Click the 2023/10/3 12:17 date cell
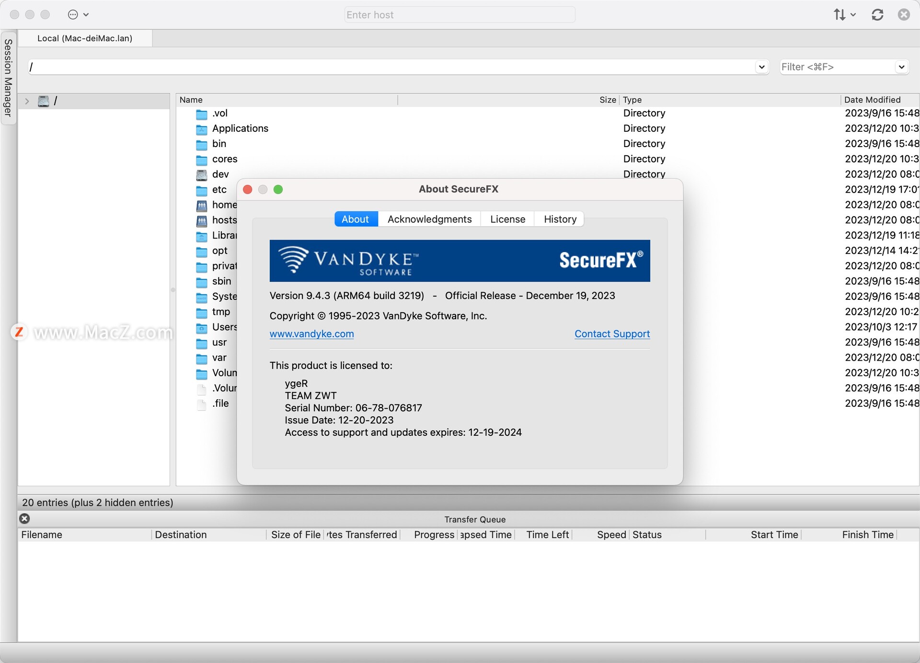 [x=881, y=327]
